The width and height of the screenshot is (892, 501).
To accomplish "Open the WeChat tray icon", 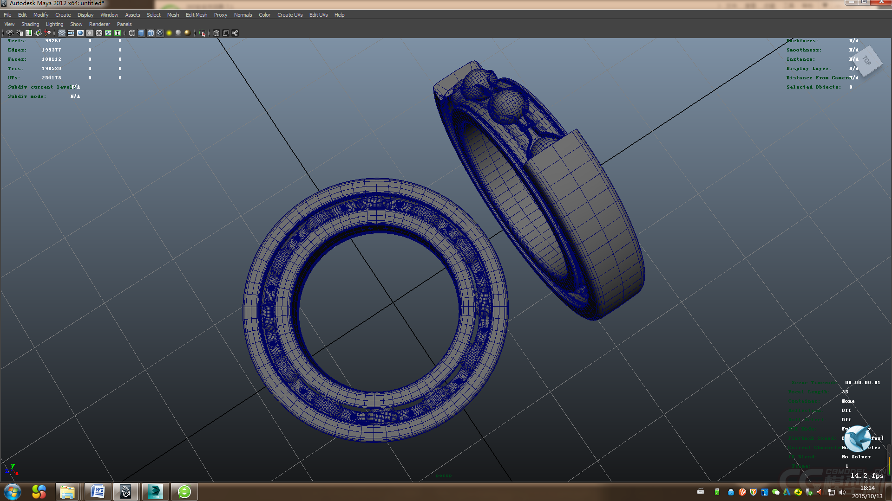I will 776,492.
